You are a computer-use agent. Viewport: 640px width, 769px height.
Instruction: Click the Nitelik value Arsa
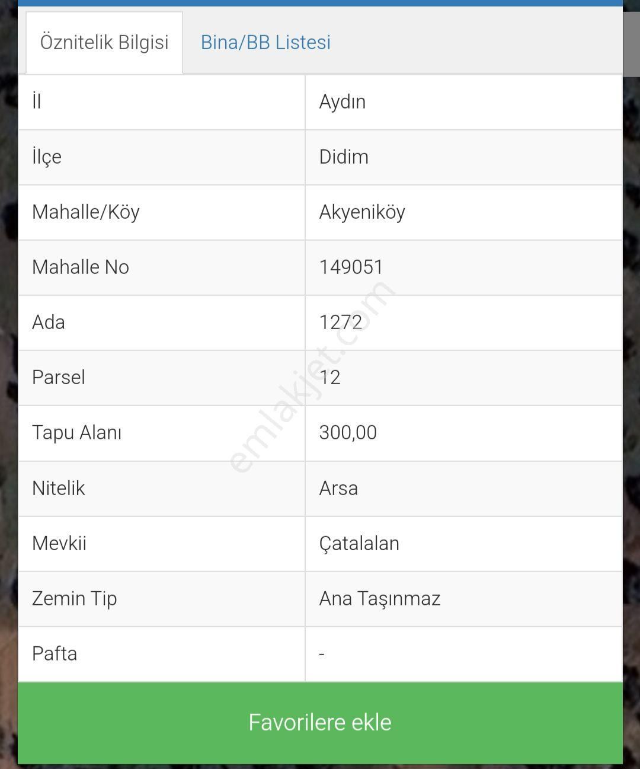338,488
